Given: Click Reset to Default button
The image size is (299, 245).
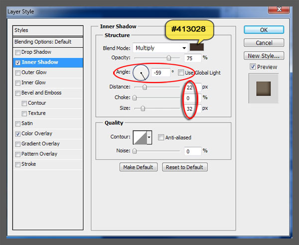Looking at the screenshot, I should [x=184, y=167].
